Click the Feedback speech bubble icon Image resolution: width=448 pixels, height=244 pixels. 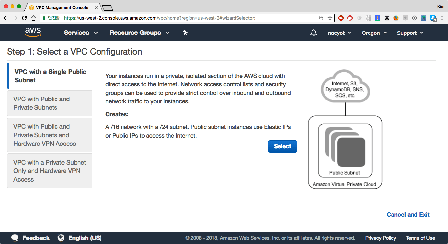(15, 238)
